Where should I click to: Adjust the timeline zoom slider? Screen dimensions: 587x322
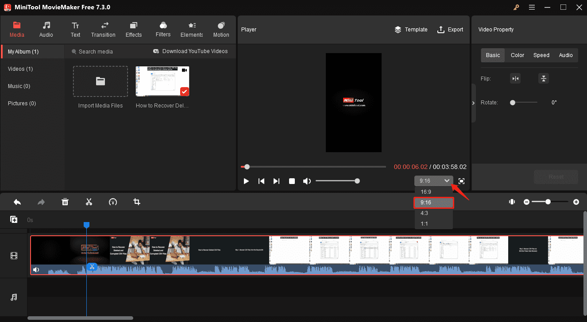tap(551, 202)
